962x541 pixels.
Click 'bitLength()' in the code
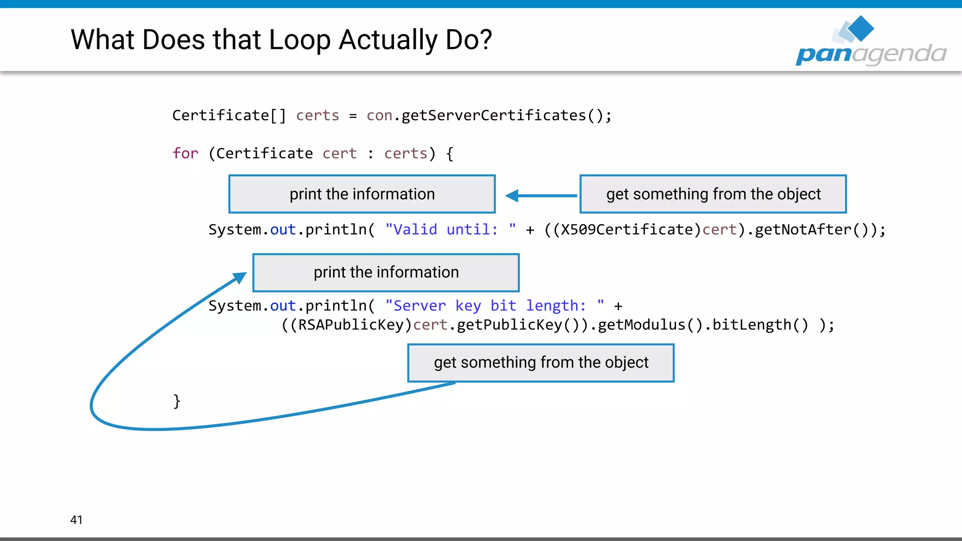[x=760, y=325]
